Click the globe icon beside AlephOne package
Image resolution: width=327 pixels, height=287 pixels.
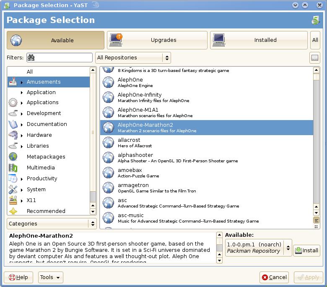coord(109,82)
